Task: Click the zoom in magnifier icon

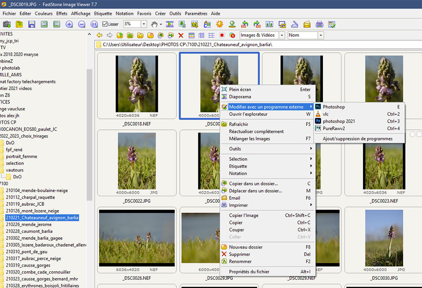Action: point(69,24)
